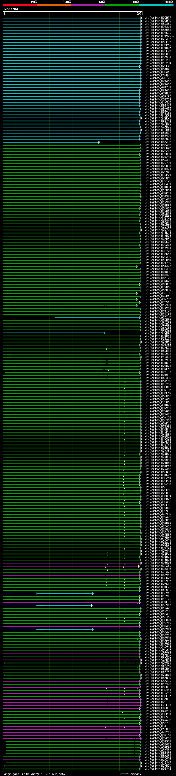Screen dimensions: 176x776
Task: Click the short cyan bar for UniRef100_A6MZA7
Action: click(x=51, y=142)
